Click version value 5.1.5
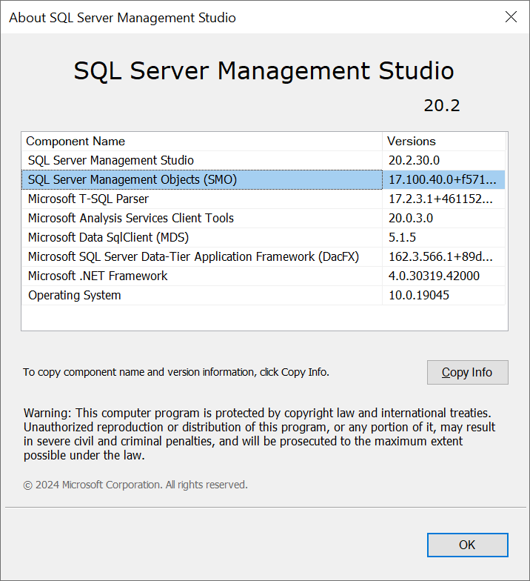The width and height of the screenshot is (530, 581). point(403,237)
